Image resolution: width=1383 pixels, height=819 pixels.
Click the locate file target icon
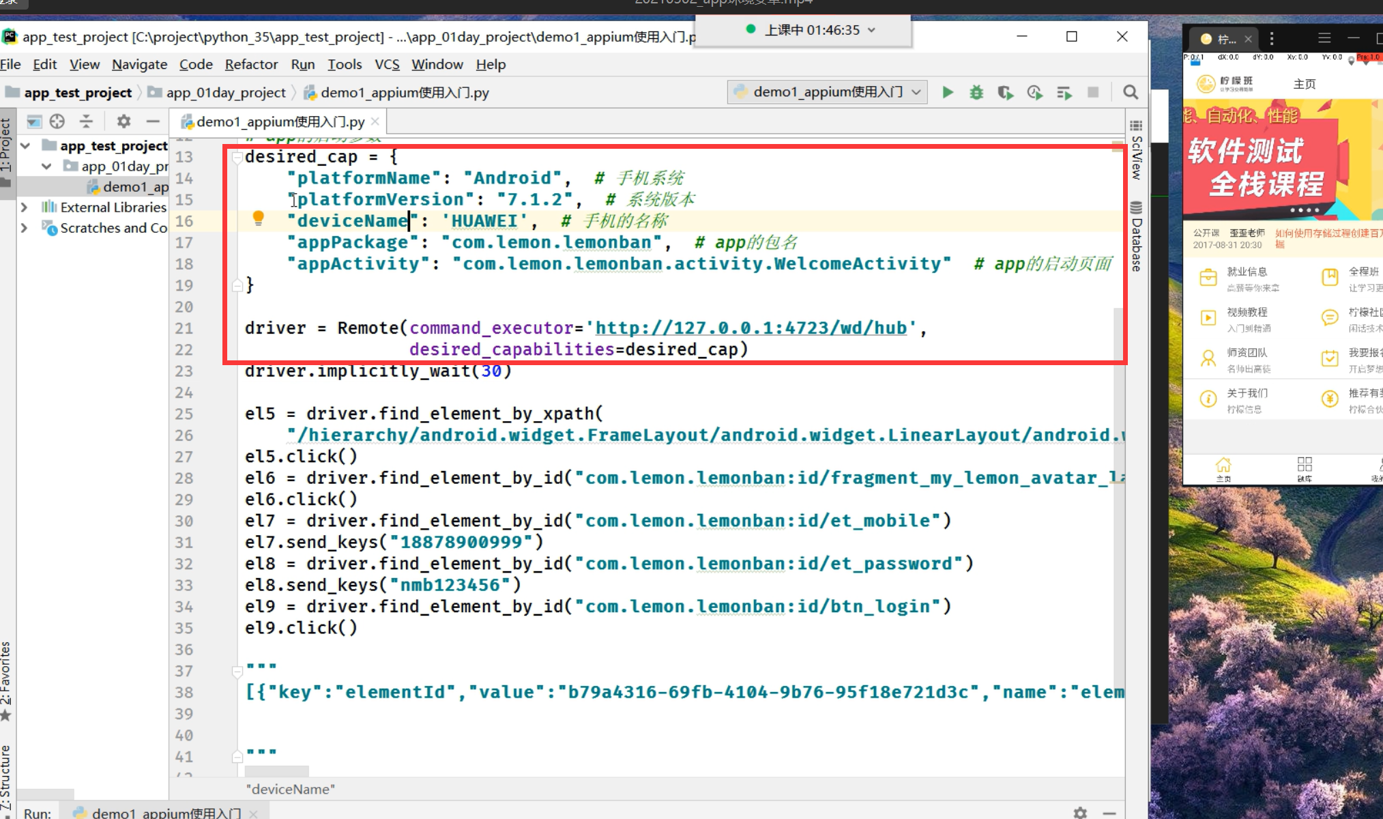(x=57, y=121)
